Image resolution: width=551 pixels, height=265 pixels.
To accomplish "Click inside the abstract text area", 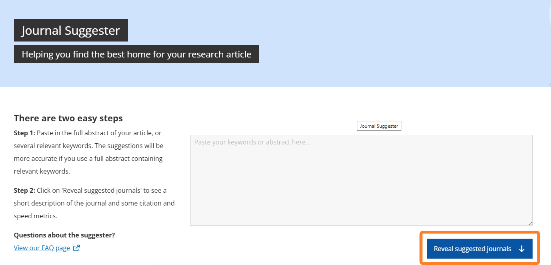I will click(x=361, y=180).
